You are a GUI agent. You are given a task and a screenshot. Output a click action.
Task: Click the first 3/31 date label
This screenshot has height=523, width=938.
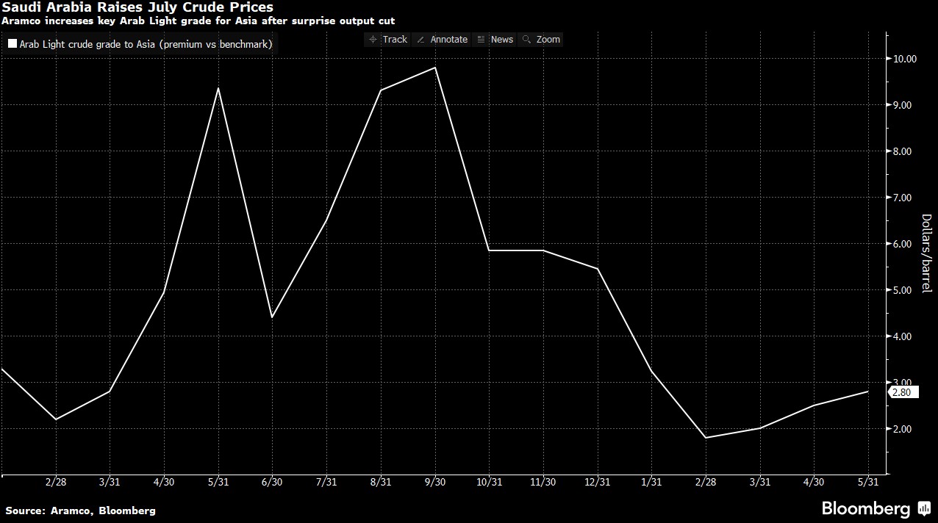coord(110,482)
